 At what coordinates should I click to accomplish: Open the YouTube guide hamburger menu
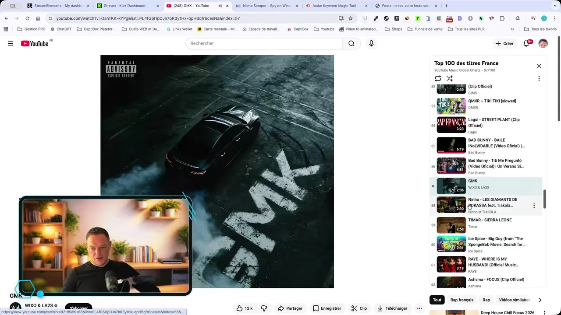tap(11, 43)
